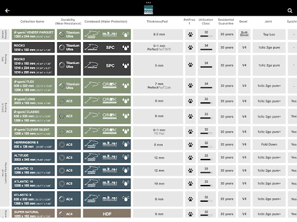Select Utilization Class column header
The height and width of the screenshot is (222, 297).
(206, 21)
